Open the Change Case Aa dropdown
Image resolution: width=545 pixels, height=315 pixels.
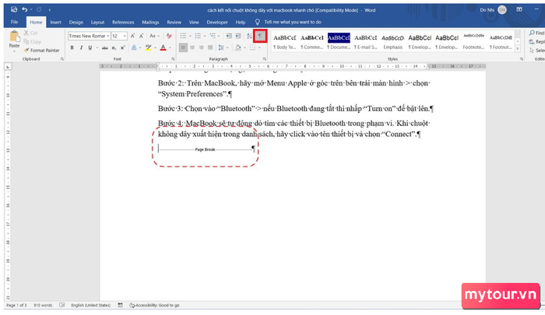[x=154, y=36]
